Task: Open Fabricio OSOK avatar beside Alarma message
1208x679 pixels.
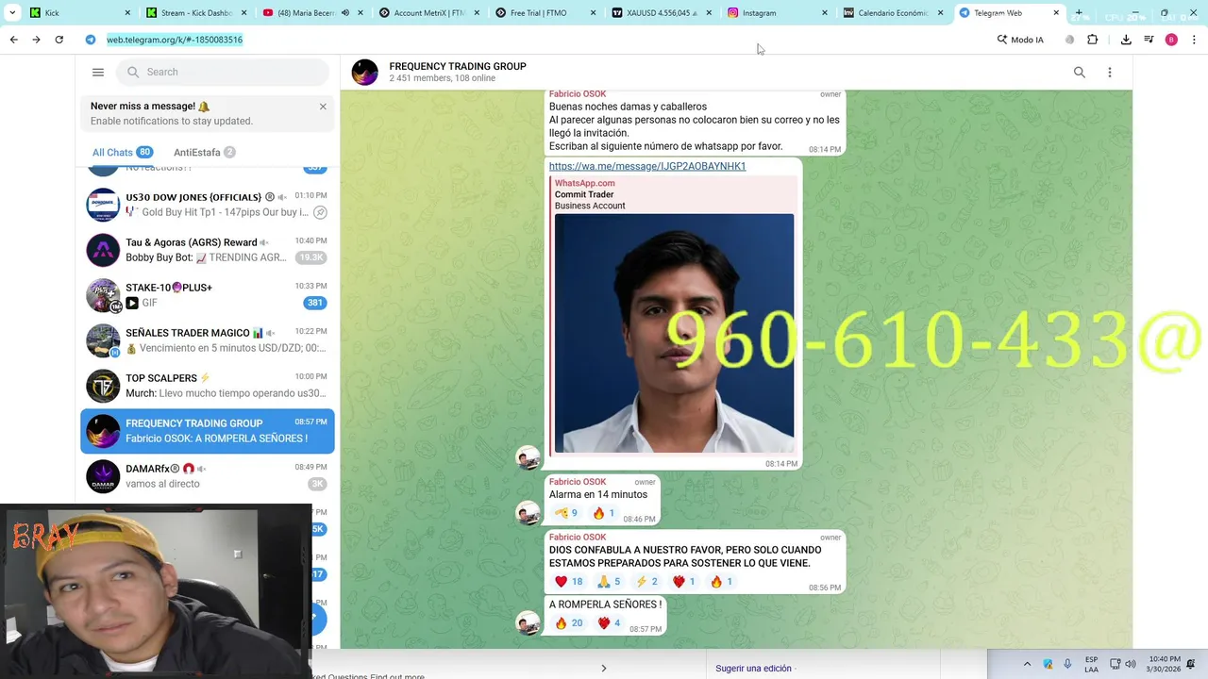Action: (x=528, y=513)
